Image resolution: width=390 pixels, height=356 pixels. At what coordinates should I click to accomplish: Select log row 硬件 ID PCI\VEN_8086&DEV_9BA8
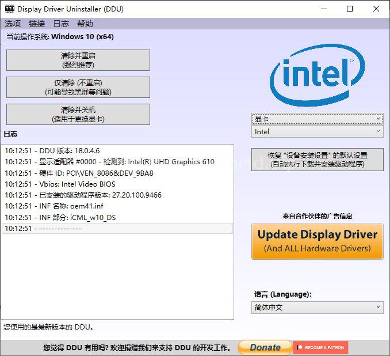(x=117, y=173)
